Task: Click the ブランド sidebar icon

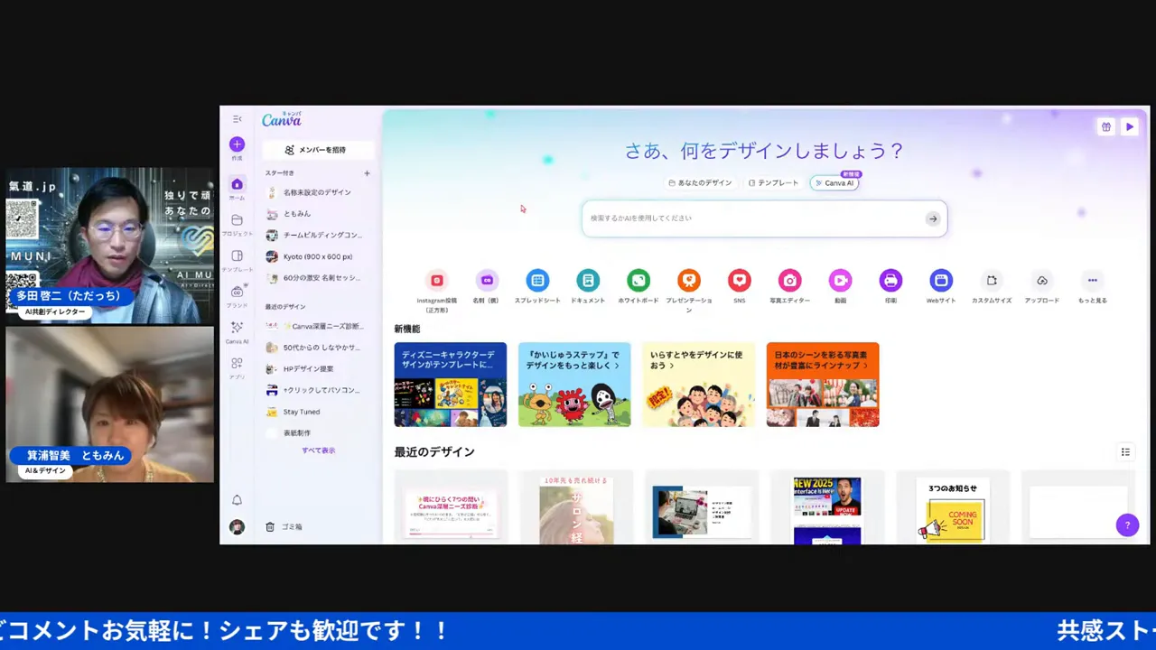Action: coord(237,292)
